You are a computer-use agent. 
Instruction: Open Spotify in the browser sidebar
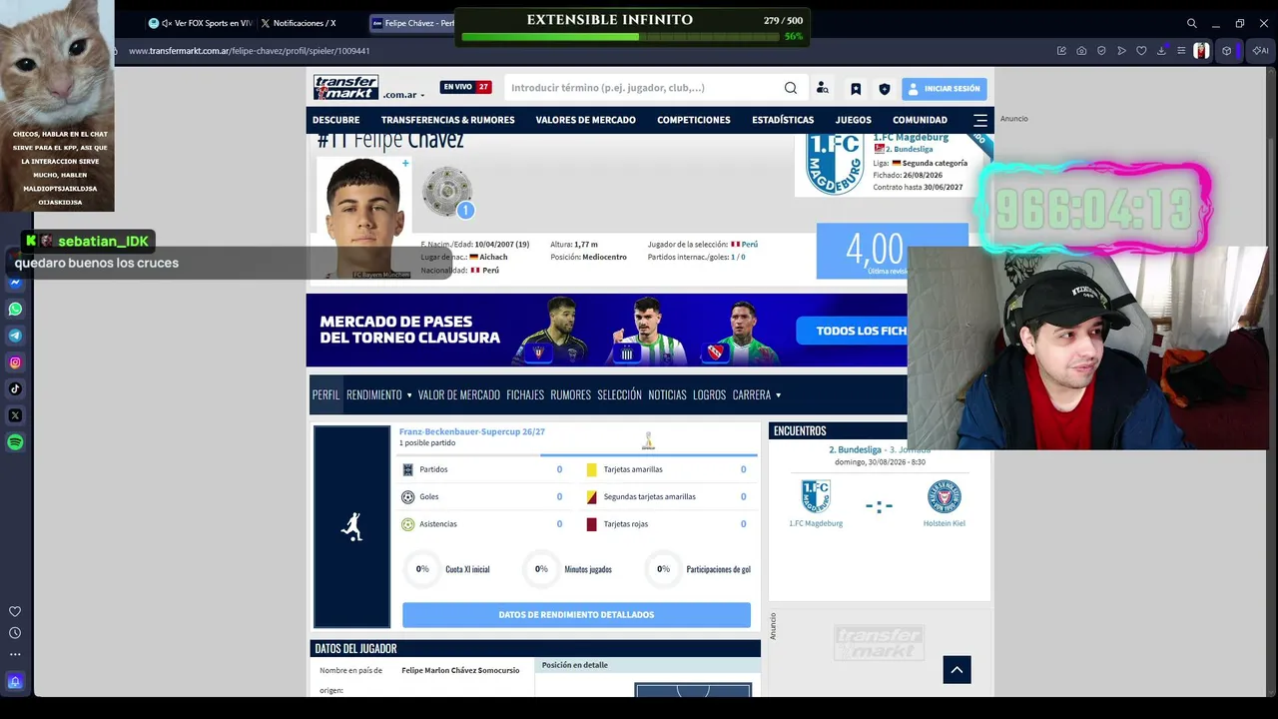click(15, 442)
